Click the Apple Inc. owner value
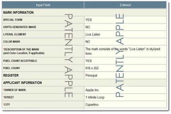This screenshot has height=114, width=171. click(x=92, y=90)
